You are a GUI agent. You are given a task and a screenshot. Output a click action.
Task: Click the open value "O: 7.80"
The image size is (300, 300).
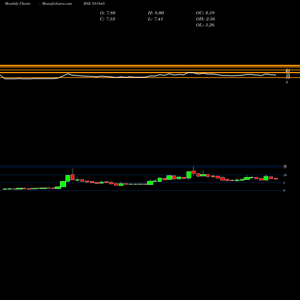click(107, 13)
